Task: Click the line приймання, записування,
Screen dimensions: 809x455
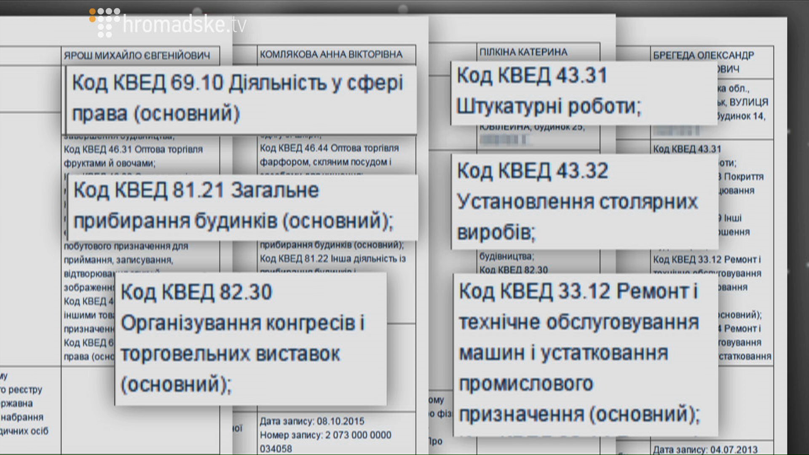Action: 118,260
